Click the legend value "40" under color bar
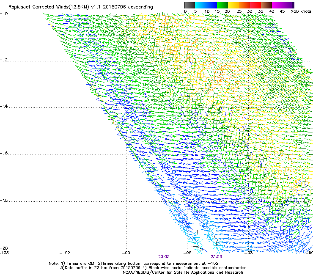The width and height of the screenshot is (313, 275). 272,11
